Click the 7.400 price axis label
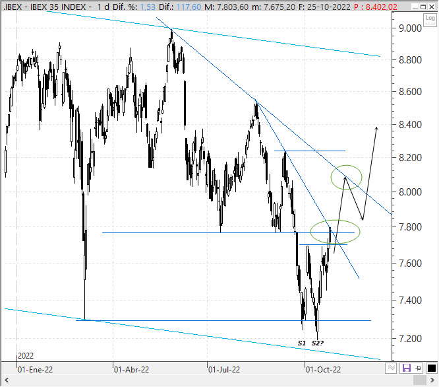 [410, 300]
